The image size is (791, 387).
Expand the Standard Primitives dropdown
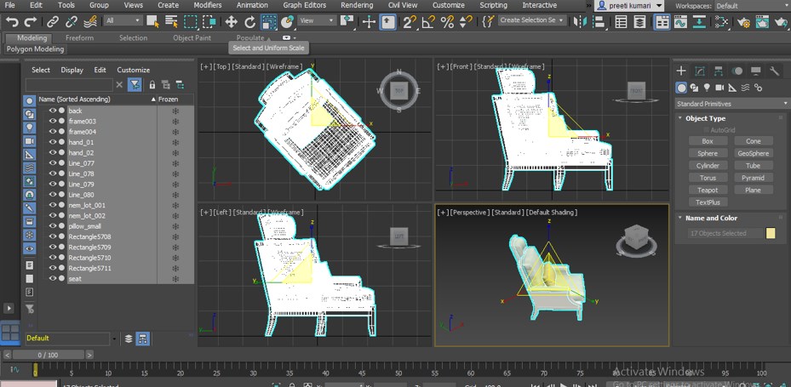[731, 104]
